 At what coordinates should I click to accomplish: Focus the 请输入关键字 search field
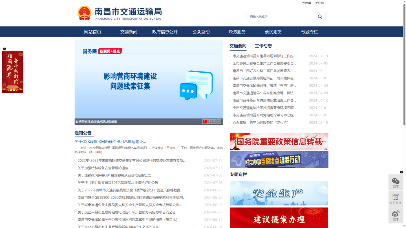[282, 17]
